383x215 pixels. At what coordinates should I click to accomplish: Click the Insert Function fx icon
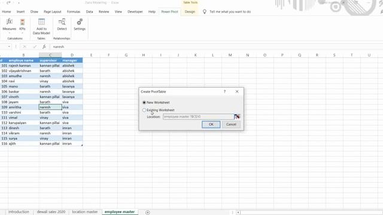click(x=44, y=47)
